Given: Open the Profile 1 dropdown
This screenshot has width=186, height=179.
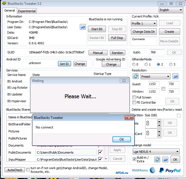Looking at the screenshot, I should click(x=144, y=23).
